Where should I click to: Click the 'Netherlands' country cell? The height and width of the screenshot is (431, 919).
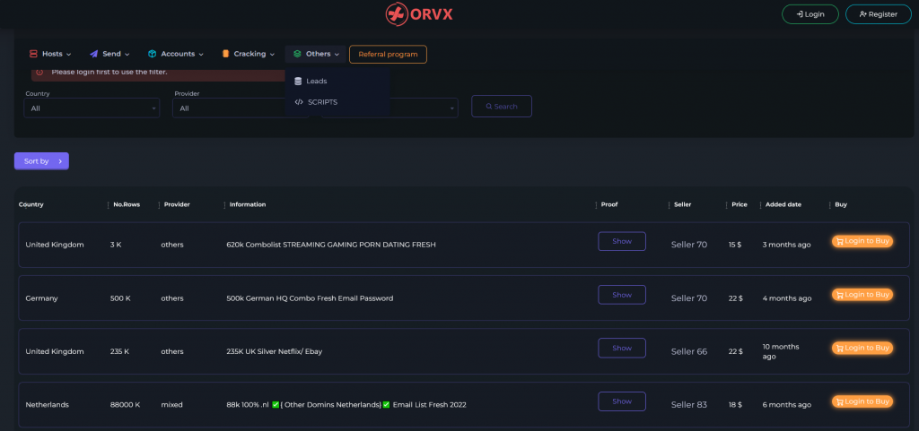pos(47,405)
